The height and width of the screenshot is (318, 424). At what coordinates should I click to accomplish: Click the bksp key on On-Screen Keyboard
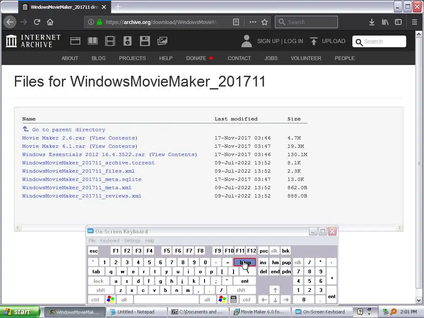[x=245, y=262]
